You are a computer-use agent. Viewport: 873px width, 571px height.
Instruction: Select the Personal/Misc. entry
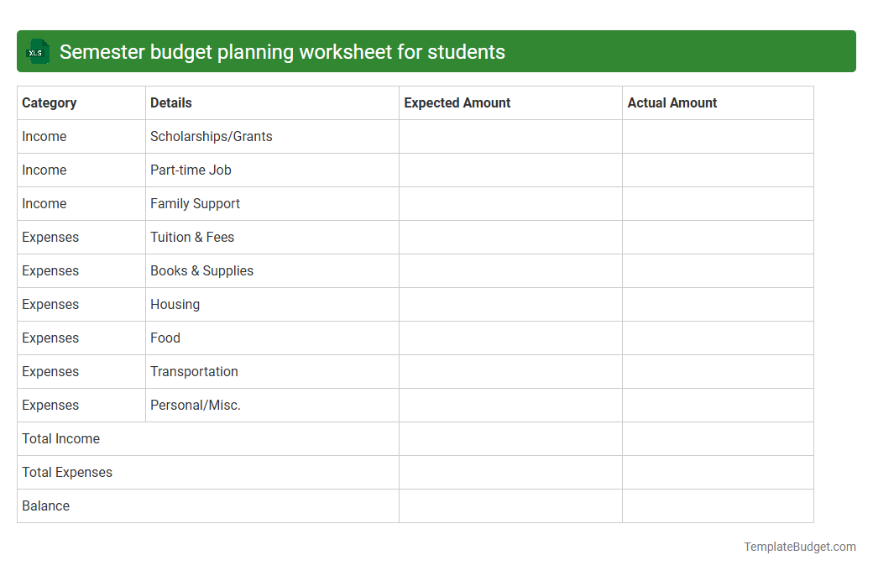tap(195, 405)
